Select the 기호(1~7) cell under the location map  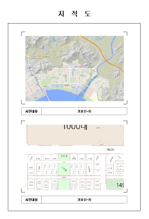[84, 111]
